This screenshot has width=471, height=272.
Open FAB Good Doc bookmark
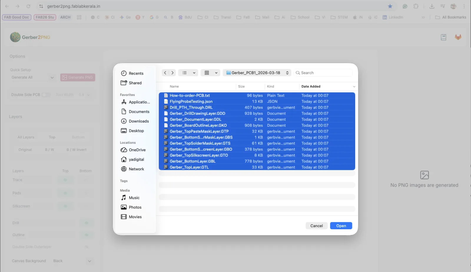pyautogui.click(x=16, y=17)
